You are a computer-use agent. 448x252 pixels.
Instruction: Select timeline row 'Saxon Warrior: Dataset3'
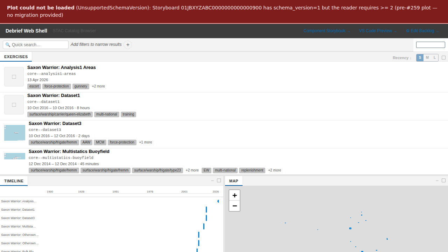18,218
